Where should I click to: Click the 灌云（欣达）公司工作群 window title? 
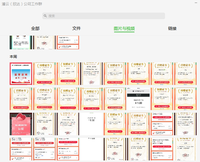tap(22, 4)
